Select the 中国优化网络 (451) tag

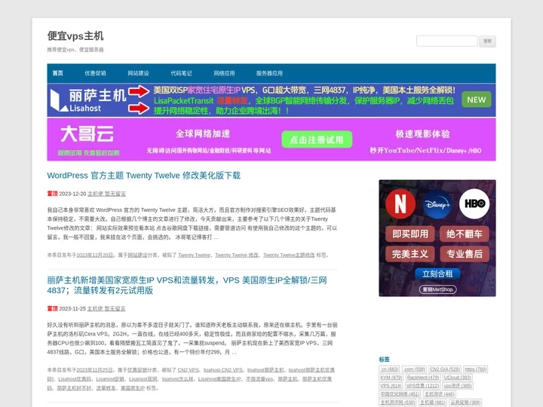click(400, 394)
